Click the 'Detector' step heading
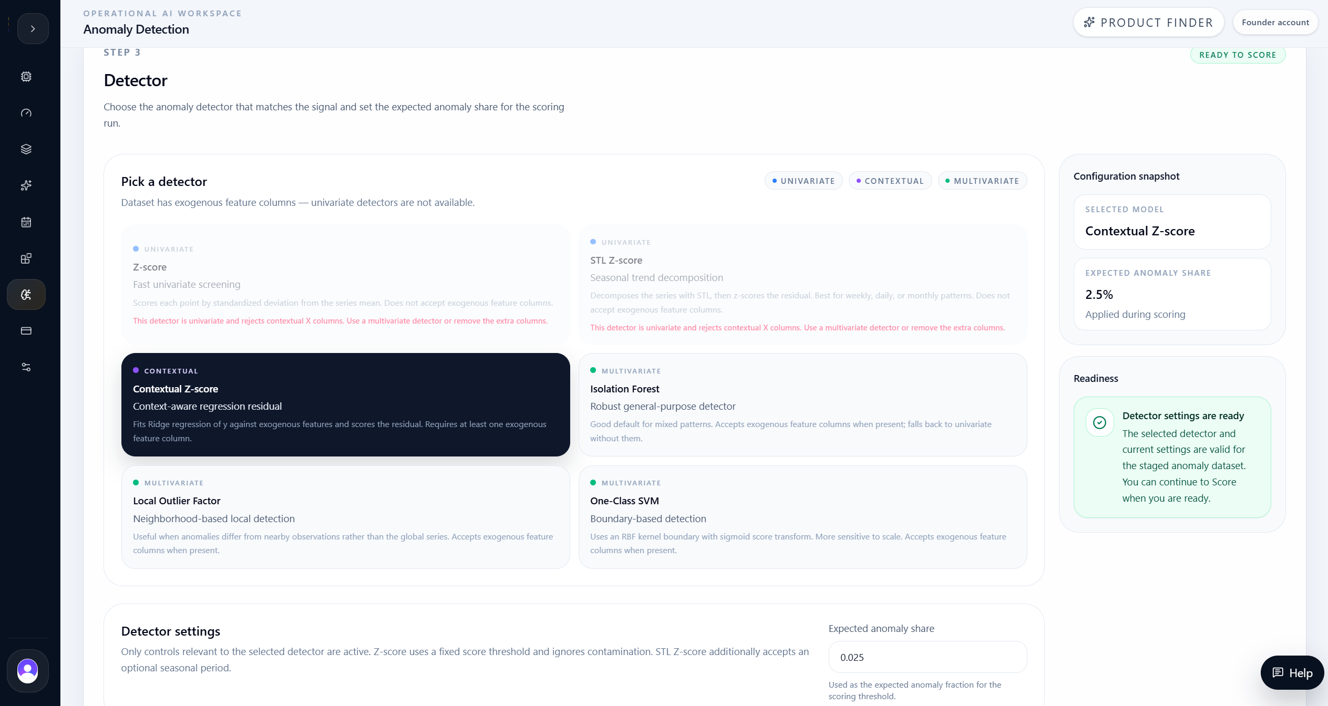Viewport: 1328px width, 706px height. click(136, 80)
